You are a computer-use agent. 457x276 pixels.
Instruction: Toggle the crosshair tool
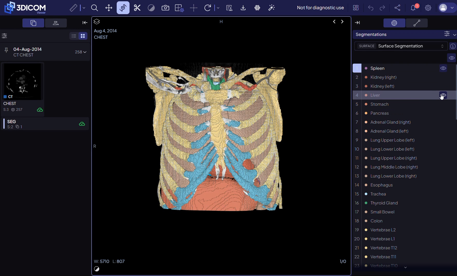pos(194,8)
